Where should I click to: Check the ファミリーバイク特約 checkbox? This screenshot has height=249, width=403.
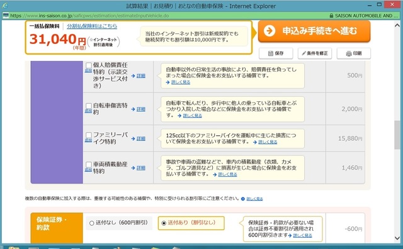[x=89, y=135]
